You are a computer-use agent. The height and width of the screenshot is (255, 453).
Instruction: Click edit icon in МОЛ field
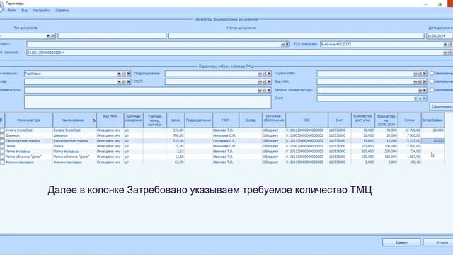coord(264,82)
